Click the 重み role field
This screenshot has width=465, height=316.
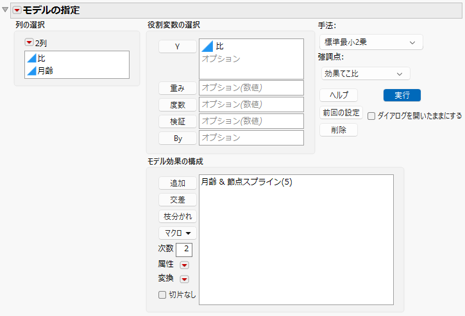[x=251, y=88]
